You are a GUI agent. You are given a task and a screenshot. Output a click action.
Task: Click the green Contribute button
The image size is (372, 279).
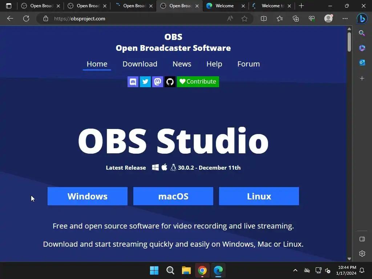(x=198, y=82)
